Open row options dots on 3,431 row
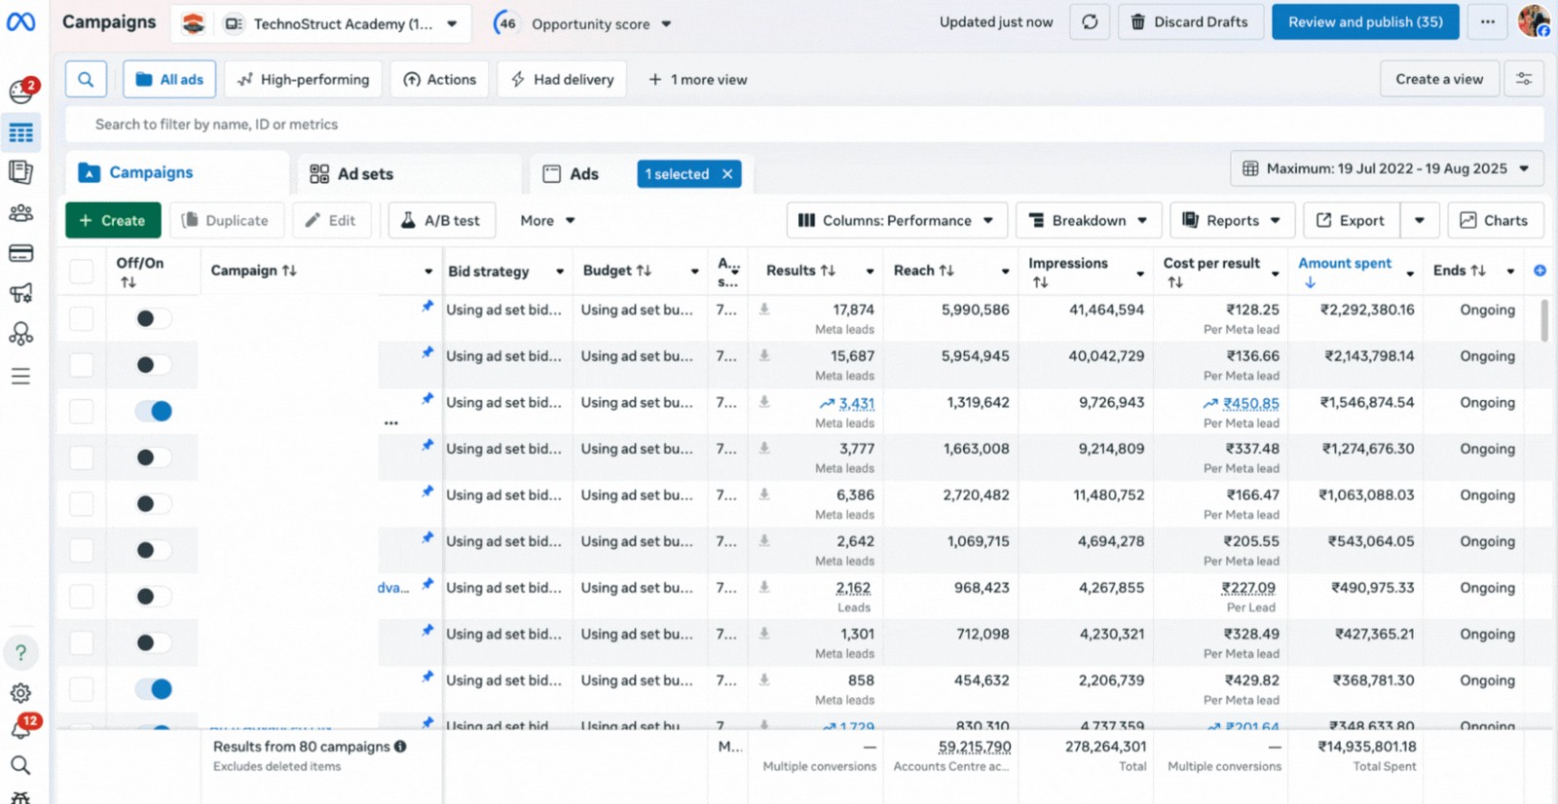This screenshot has width=1558, height=804. (x=391, y=422)
